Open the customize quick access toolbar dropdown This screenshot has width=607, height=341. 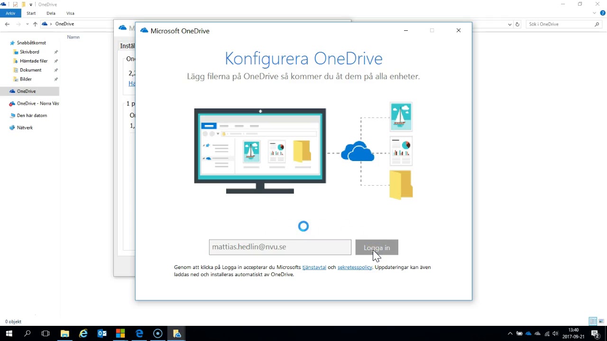pos(31,5)
